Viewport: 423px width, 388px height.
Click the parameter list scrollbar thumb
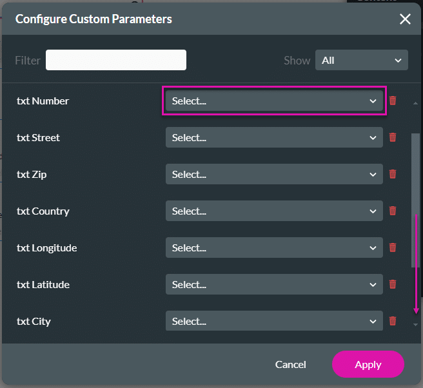tap(415, 200)
